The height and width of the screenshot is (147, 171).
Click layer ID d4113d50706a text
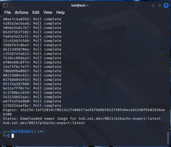pyautogui.click(x=17, y=49)
